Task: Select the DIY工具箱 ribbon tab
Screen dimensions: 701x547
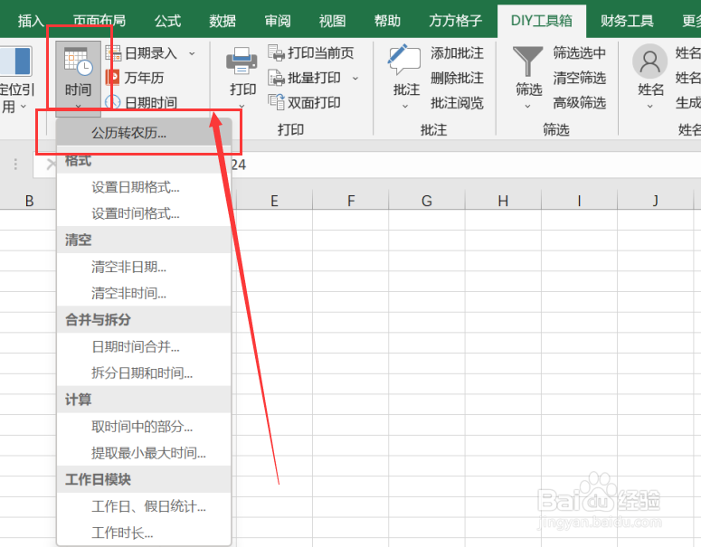Action: (x=542, y=21)
